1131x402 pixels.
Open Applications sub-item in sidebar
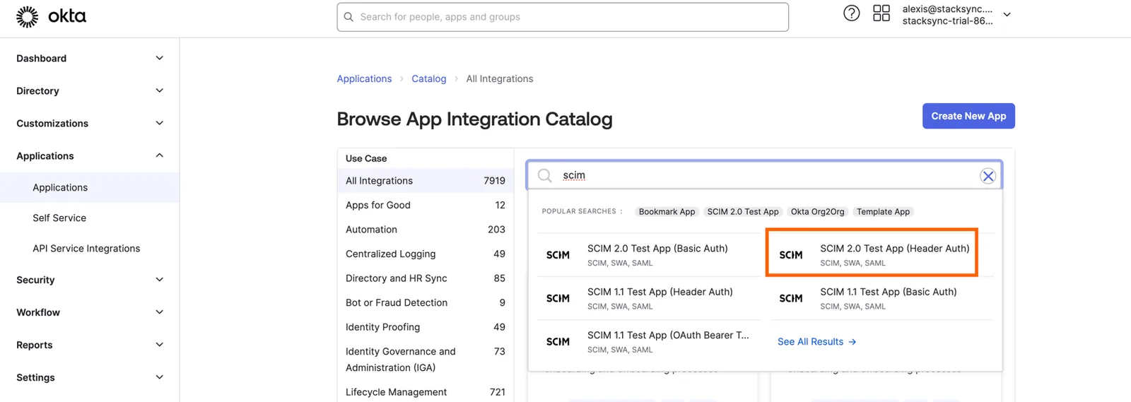89,187
